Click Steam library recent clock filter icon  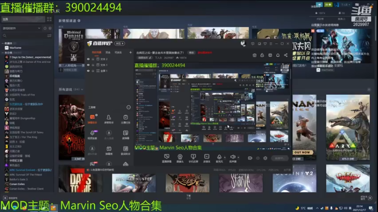coord(45,28)
